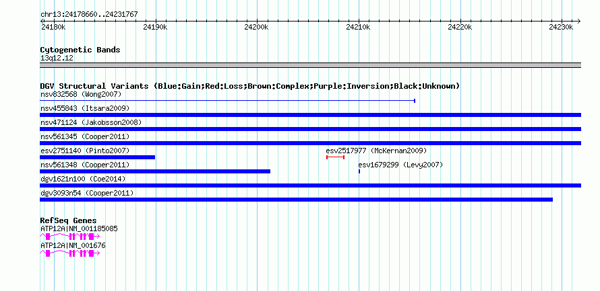Image resolution: width=600 pixels, height=291 pixels.
Task: Click the tiny esv1679299 blue marker
Action: click(359, 171)
